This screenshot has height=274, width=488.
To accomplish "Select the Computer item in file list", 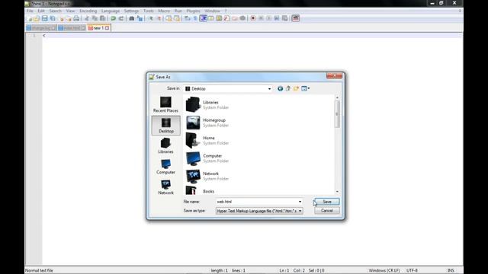I will 207,158.
